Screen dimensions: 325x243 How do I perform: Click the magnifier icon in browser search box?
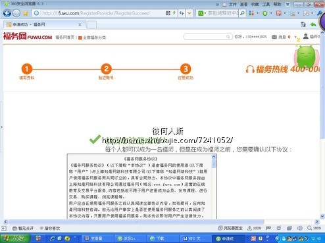[x=242, y=13]
